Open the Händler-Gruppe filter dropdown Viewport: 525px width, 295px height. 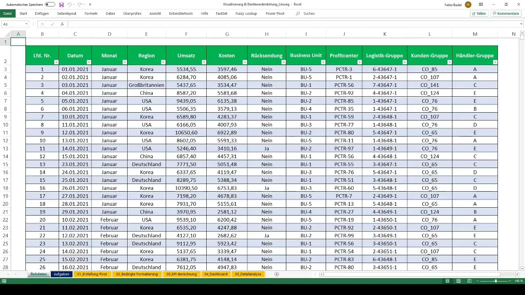[x=495, y=62]
